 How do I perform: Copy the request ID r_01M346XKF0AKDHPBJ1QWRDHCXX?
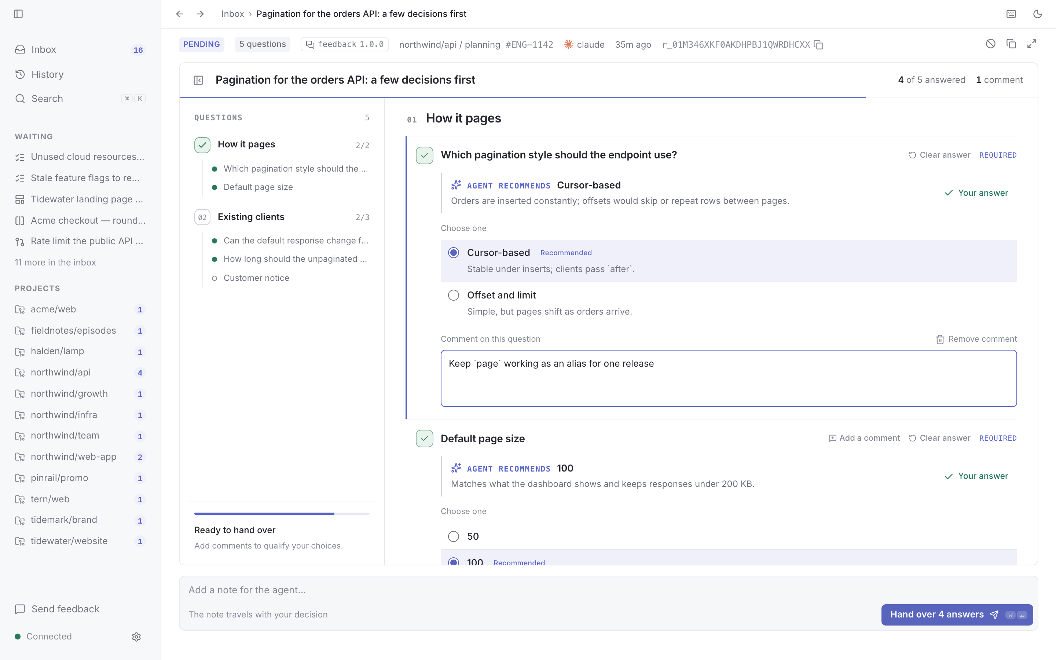pyautogui.click(x=819, y=44)
